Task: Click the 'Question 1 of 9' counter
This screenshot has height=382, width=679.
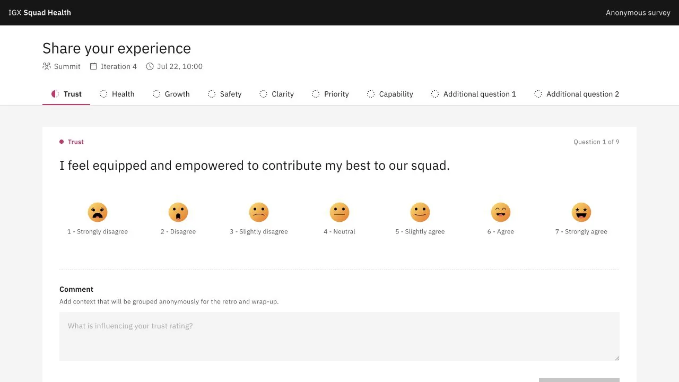Action: (596, 142)
